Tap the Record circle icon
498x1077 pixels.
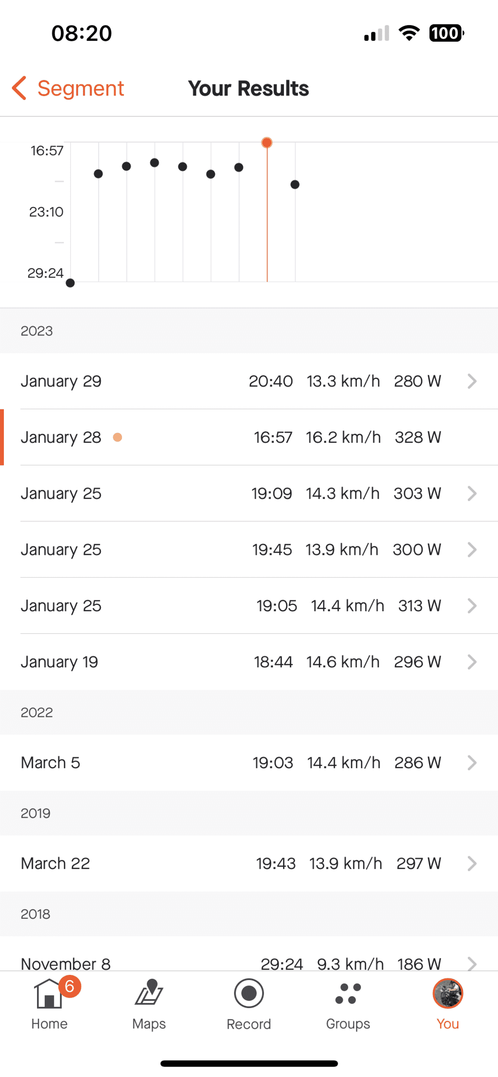pos(249,993)
